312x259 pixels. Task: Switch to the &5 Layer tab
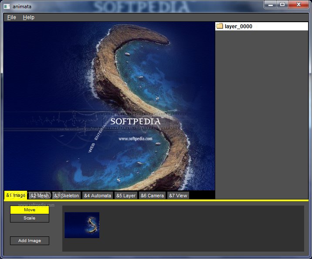tap(126, 196)
